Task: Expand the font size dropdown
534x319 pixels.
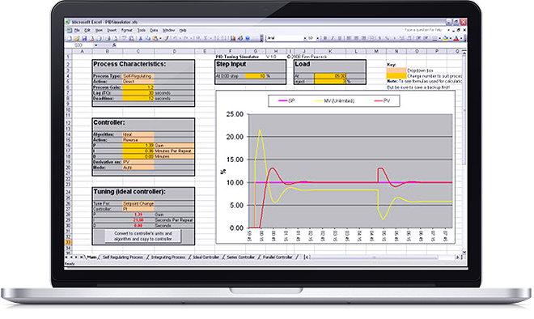Action: pyautogui.click(x=318, y=38)
